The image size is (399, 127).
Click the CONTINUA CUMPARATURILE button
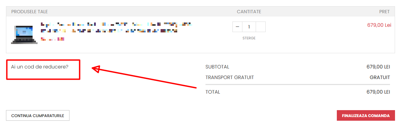coord(38,116)
